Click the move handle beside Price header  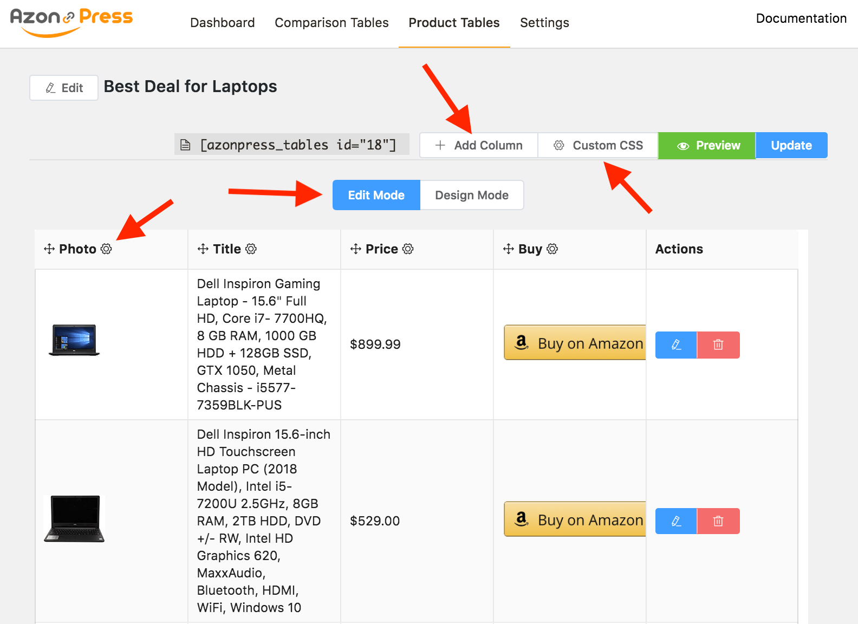356,249
